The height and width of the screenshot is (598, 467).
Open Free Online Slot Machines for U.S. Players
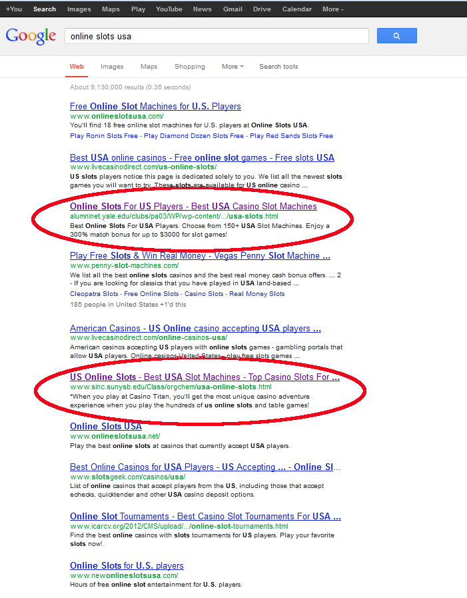[155, 107]
